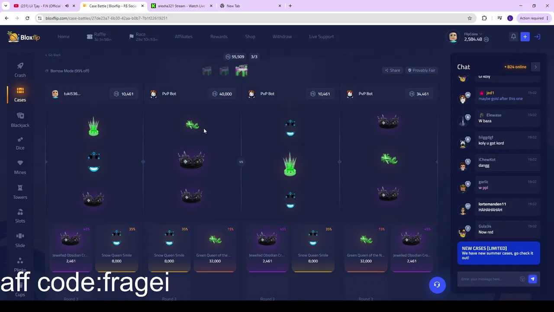Open the Affiliates page
Screen dimensions: 554x312
[184, 37]
